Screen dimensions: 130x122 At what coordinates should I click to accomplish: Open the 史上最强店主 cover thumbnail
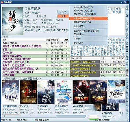64,92
